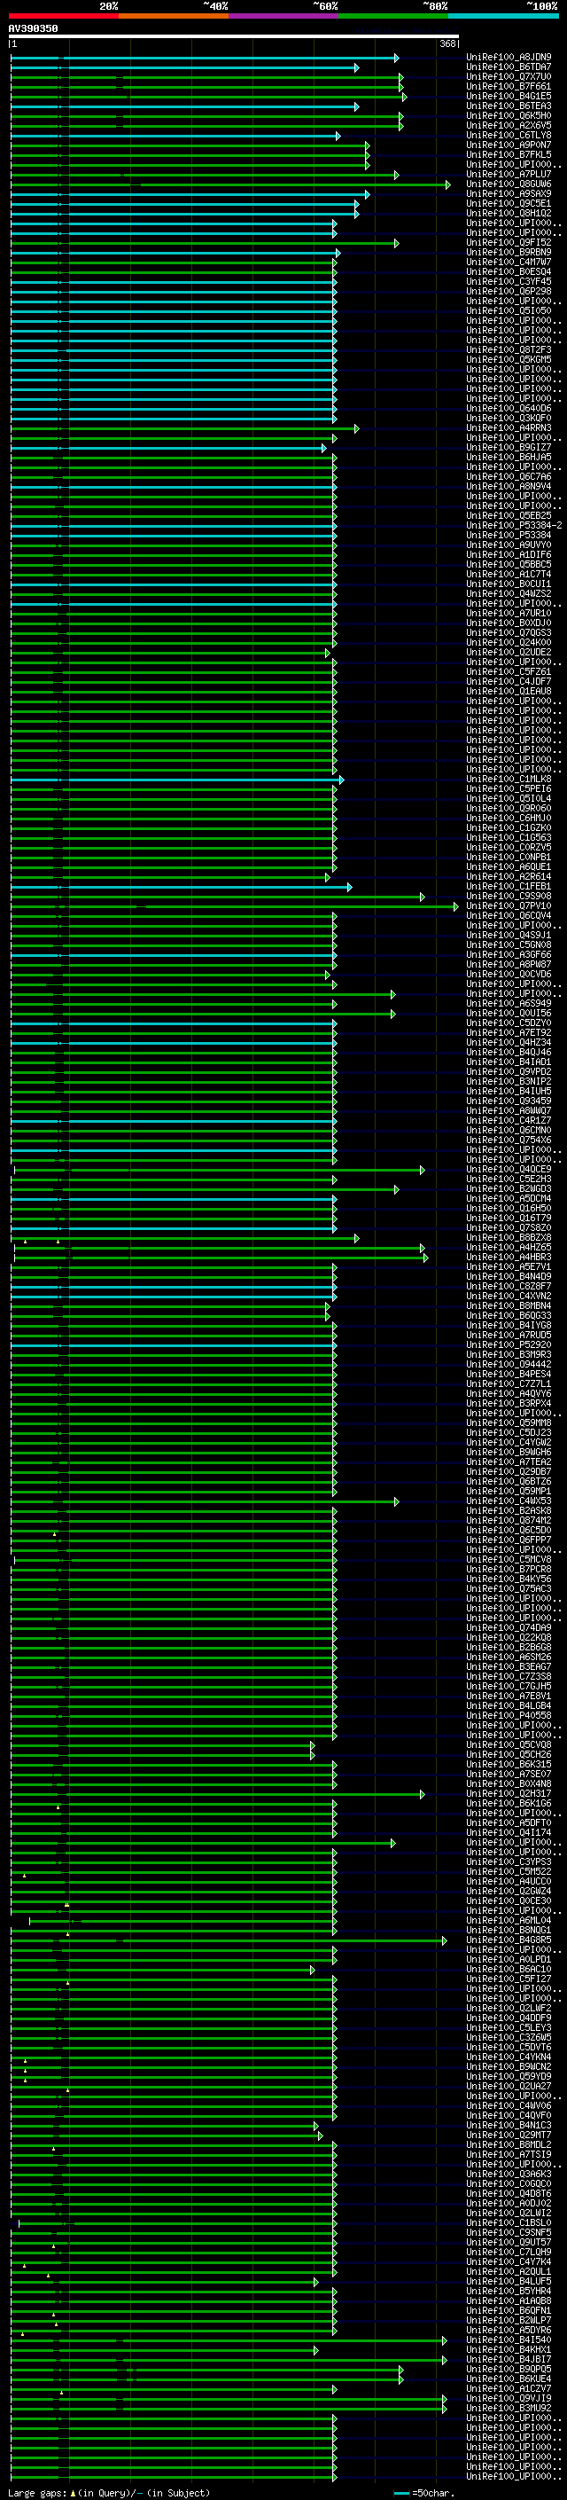Open entry UniRef100_Q5EB25

point(509,515)
